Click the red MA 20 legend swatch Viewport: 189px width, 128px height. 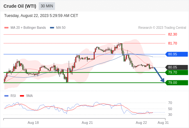click(6, 28)
